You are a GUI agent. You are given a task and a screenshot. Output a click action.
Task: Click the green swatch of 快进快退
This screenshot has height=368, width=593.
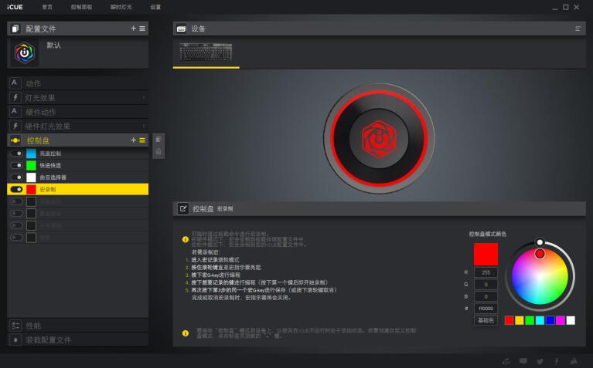[31, 165]
